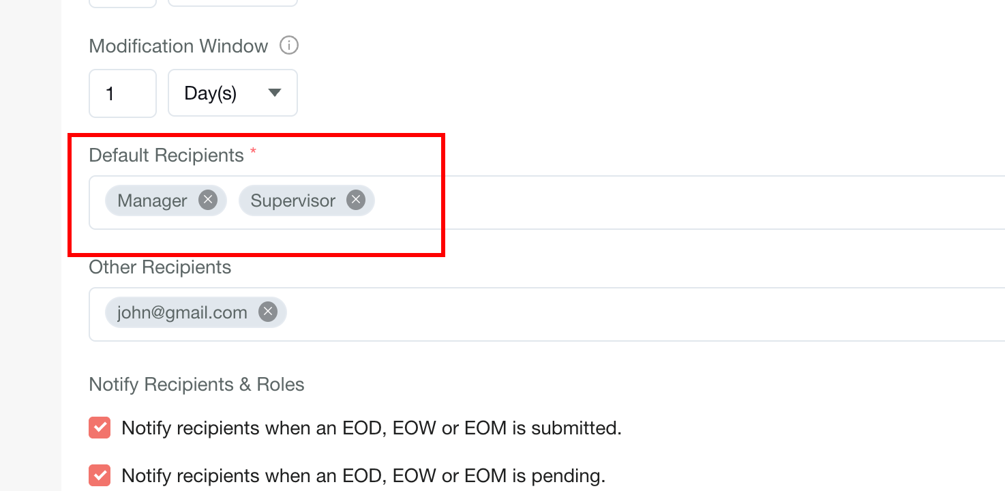
Task: Click the cut-off dropdown above Modification Window
Action: (x=232, y=3)
